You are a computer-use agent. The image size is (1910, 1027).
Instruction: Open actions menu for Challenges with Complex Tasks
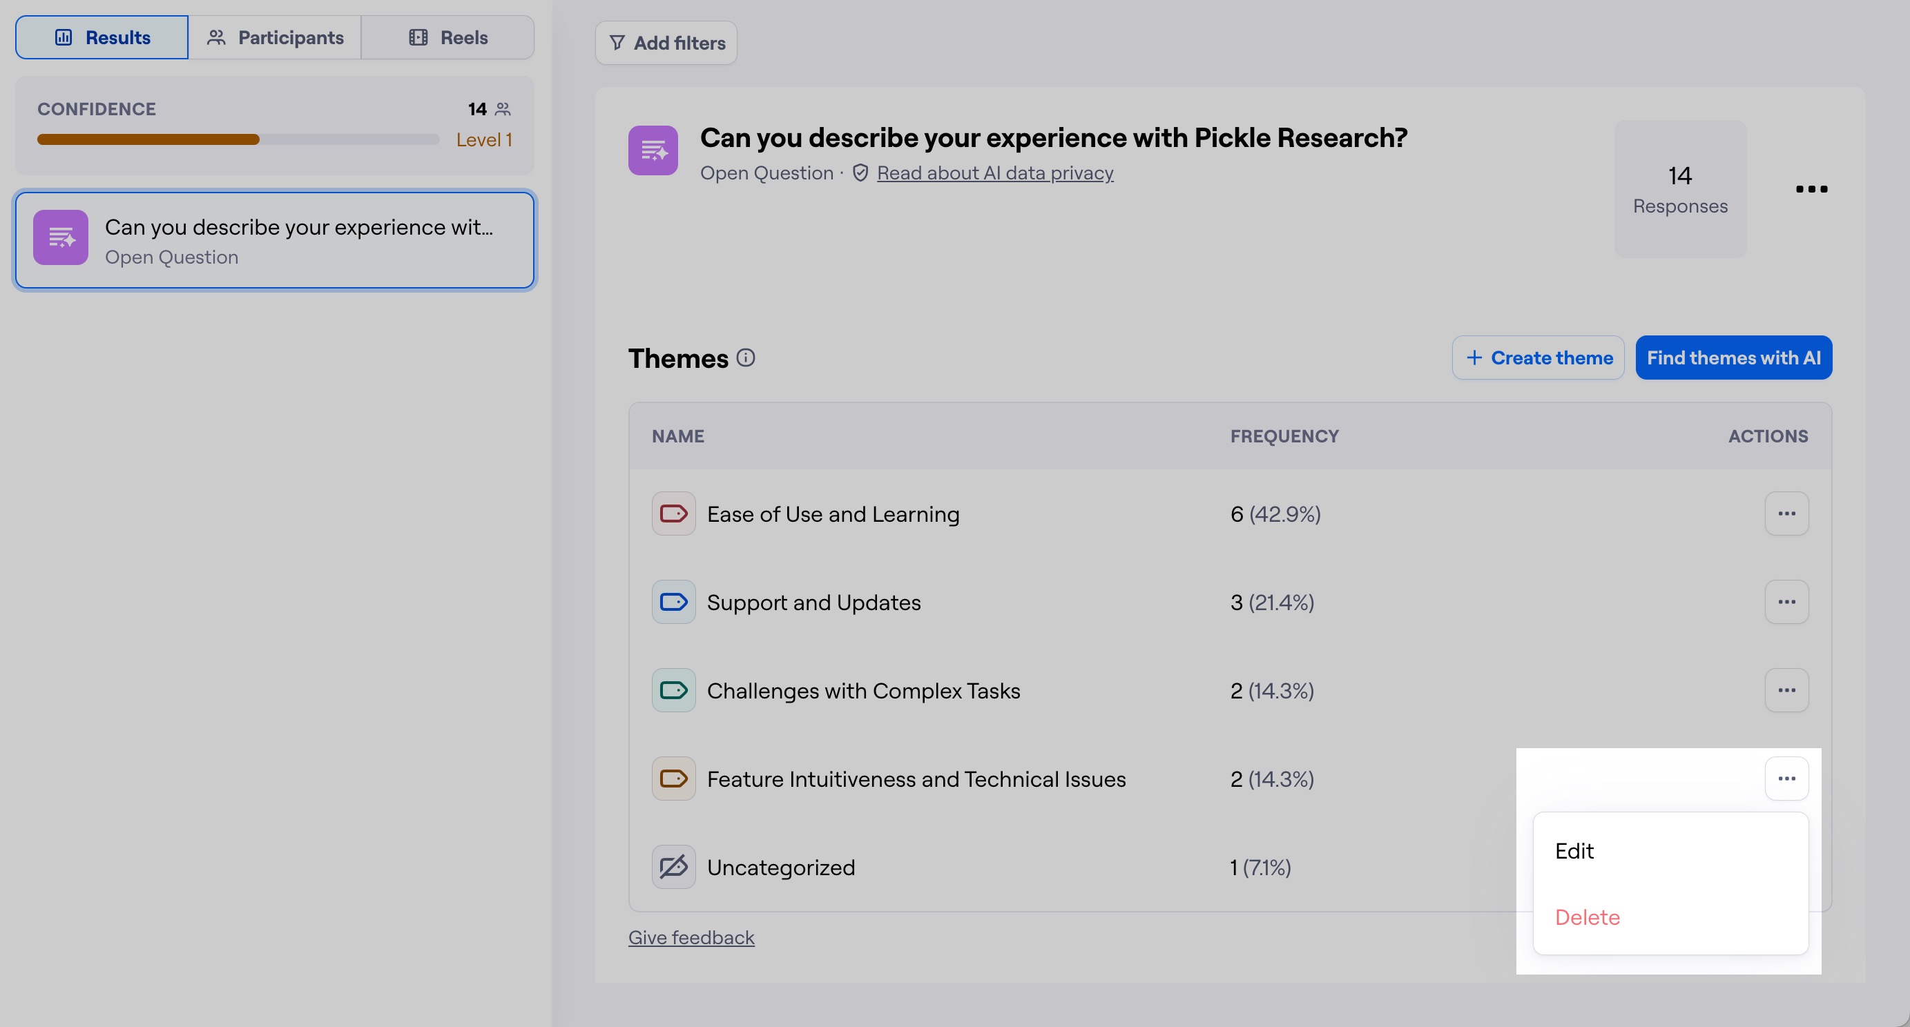click(x=1787, y=690)
